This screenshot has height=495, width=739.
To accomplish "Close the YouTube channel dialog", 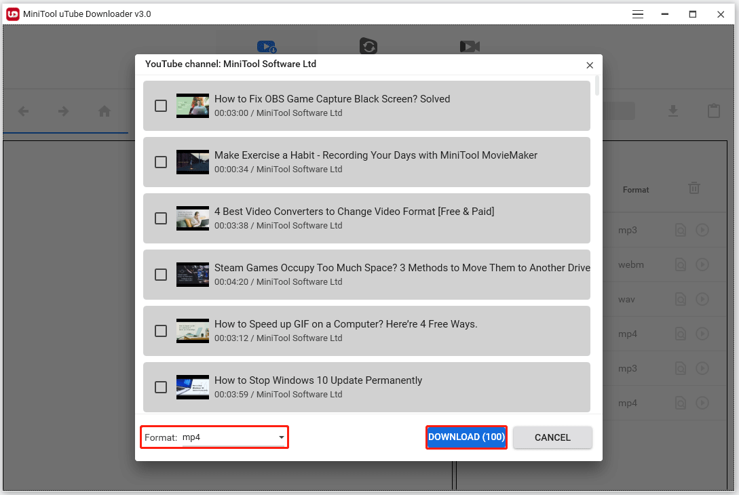I will [590, 66].
